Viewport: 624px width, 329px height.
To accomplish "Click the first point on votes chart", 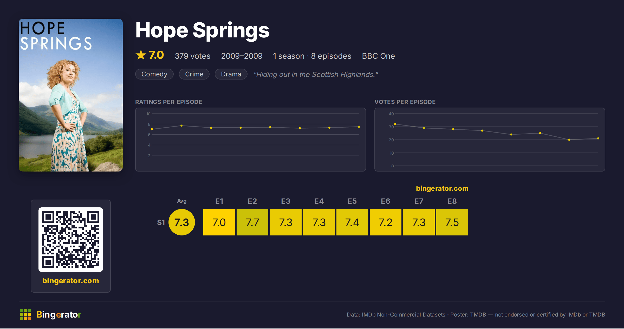I will pos(395,124).
